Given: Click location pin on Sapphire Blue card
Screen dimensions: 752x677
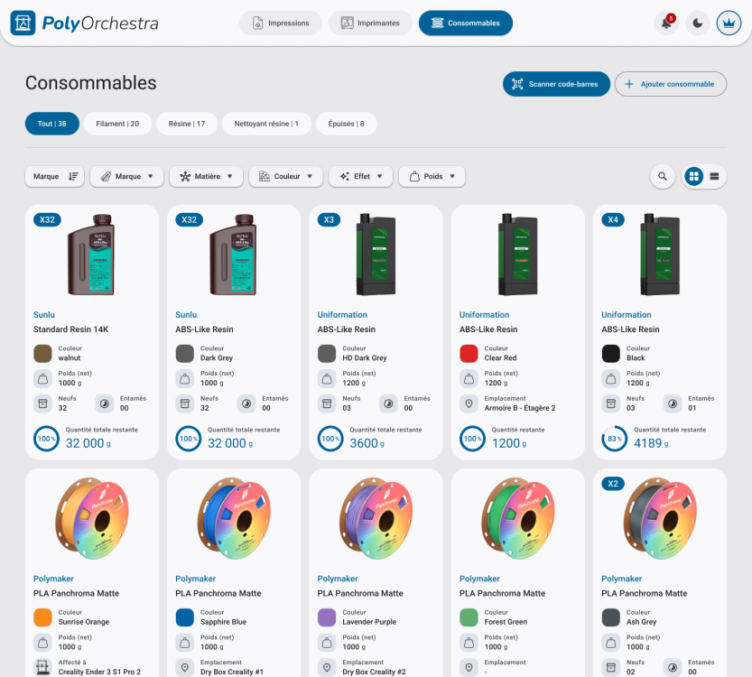Looking at the screenshot, I should (185, 667).
